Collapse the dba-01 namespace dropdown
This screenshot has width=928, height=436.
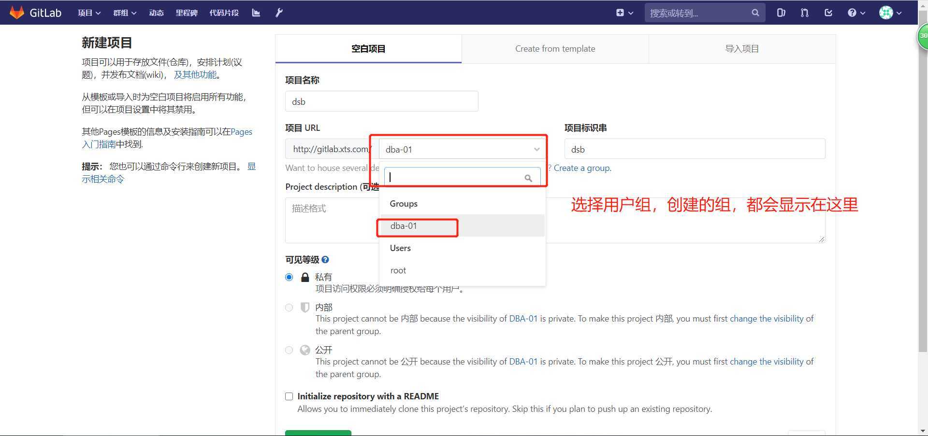click(462, 149)
